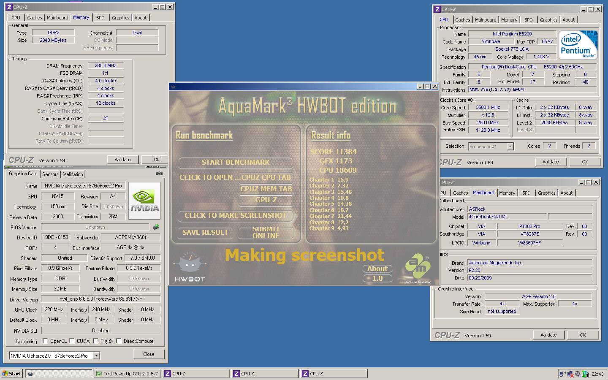This screenshot has width=608, height=380.
Task: Click the GPU name field in GPU-Z
Action: (83, 186)
